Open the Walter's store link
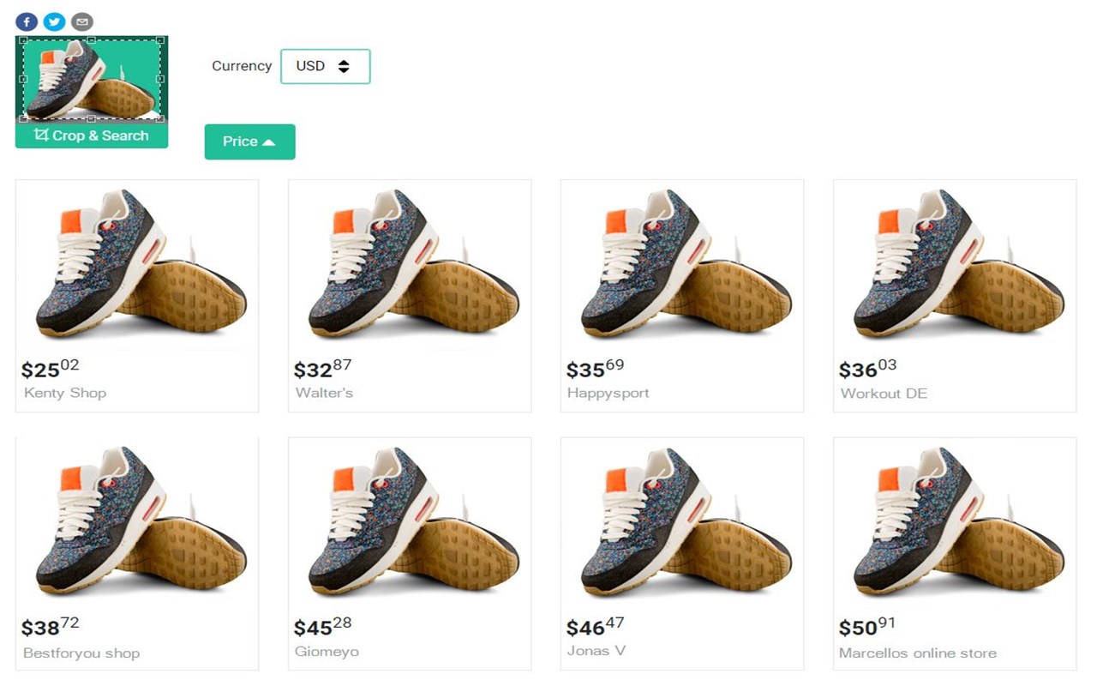Screen dimensions: 1097x686 [x=324, y=393]
